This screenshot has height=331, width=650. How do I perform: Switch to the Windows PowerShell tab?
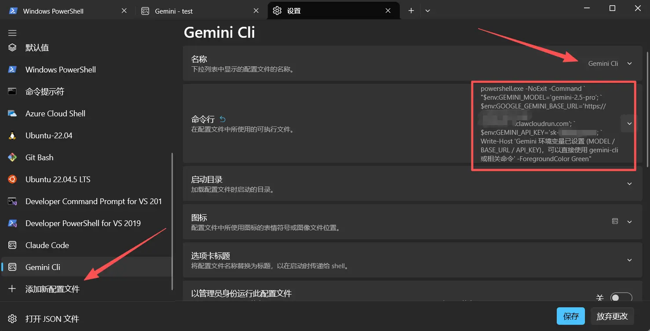point(53,11)
